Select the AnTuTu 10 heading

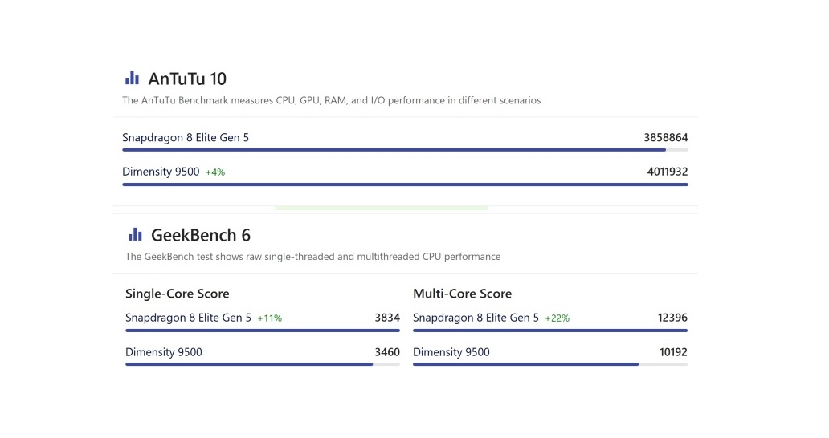[x=187, y=79]
